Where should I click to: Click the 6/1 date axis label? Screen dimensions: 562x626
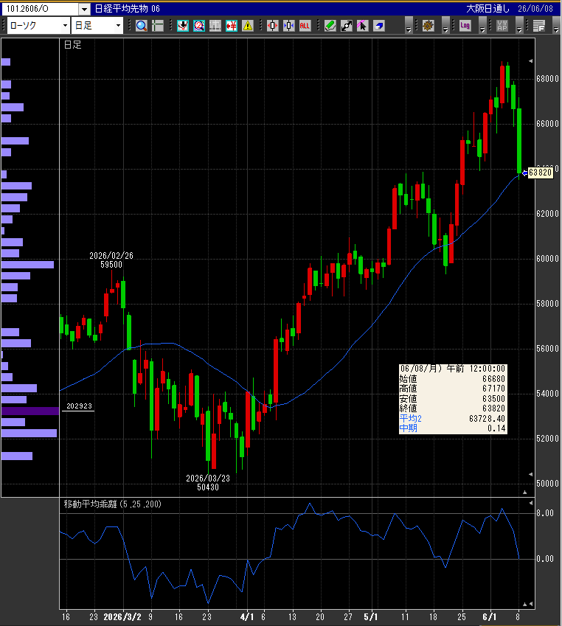[x=490, y=617]
